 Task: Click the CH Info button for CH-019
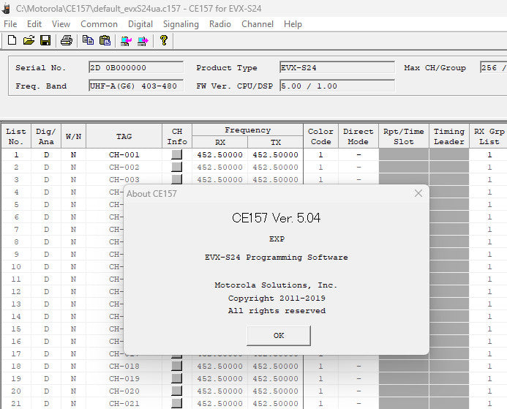176,378
